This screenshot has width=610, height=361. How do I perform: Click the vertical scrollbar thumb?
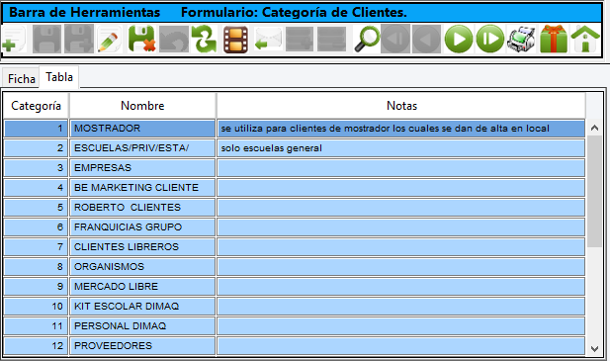pyautogui.click(x=594, y=192)
